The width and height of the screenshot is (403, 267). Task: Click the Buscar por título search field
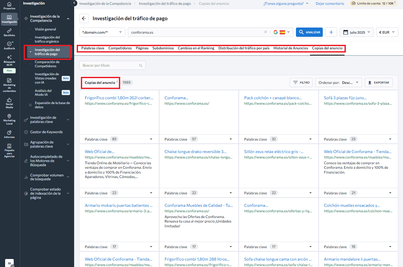point(112,65)
